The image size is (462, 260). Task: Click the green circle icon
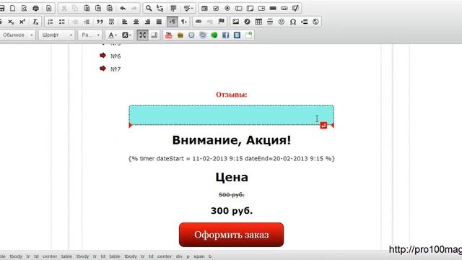pyautogui.click(x=214, y=35)
